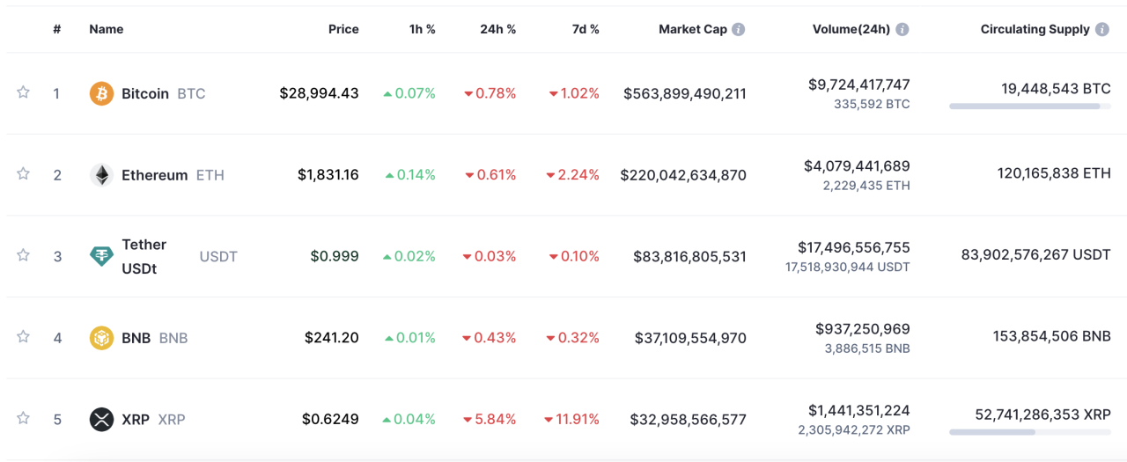Image resolution: width=1127 pixels, height=462 pixels.
Task: Mark XRP as favorite with star
Action: tap(23, 418)
